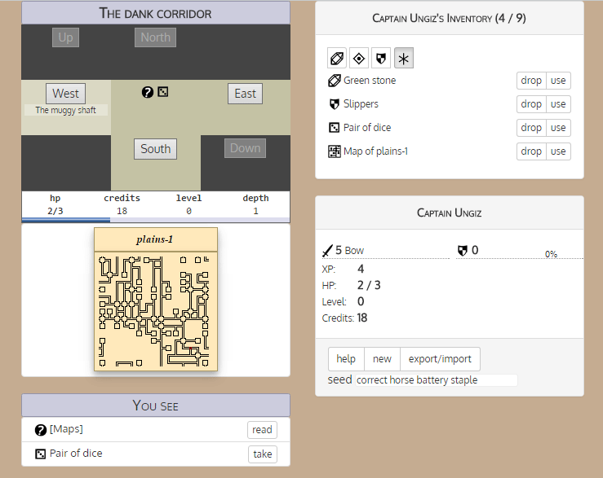Open the export/import tab
The image size is (603, 478).
pyautogui.click(x=440, y=358)
